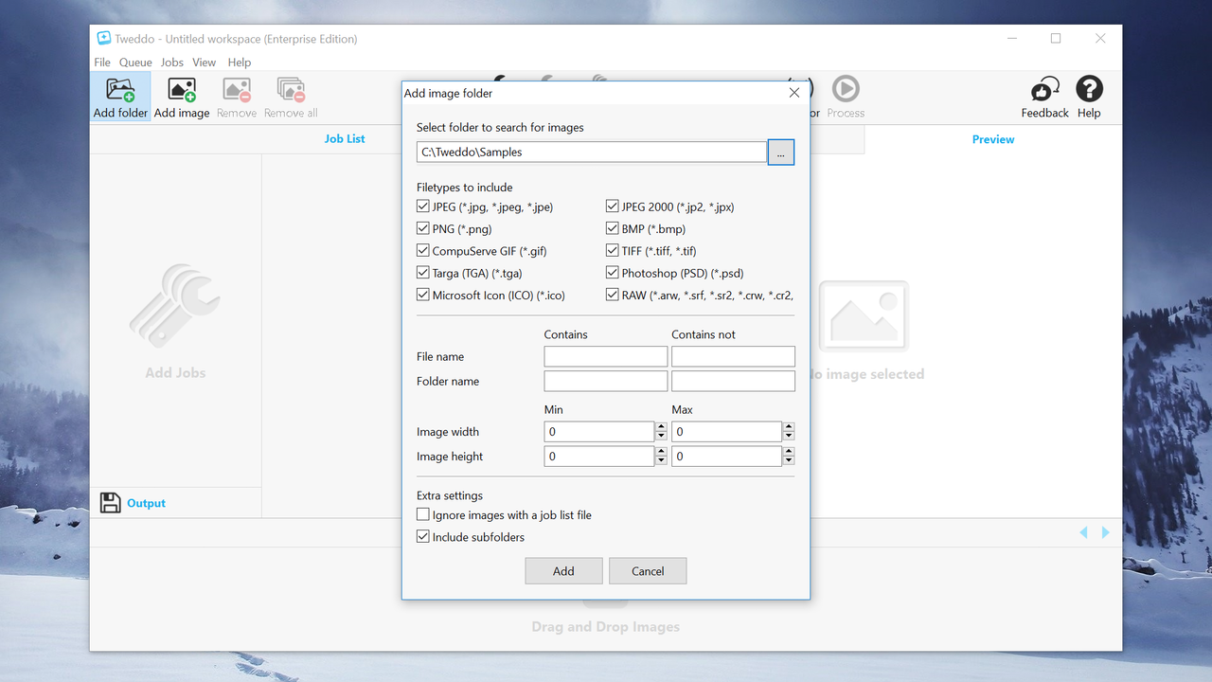Increase Image height Min value
This screenshot has height=682, width=1212.
[661, 451]
